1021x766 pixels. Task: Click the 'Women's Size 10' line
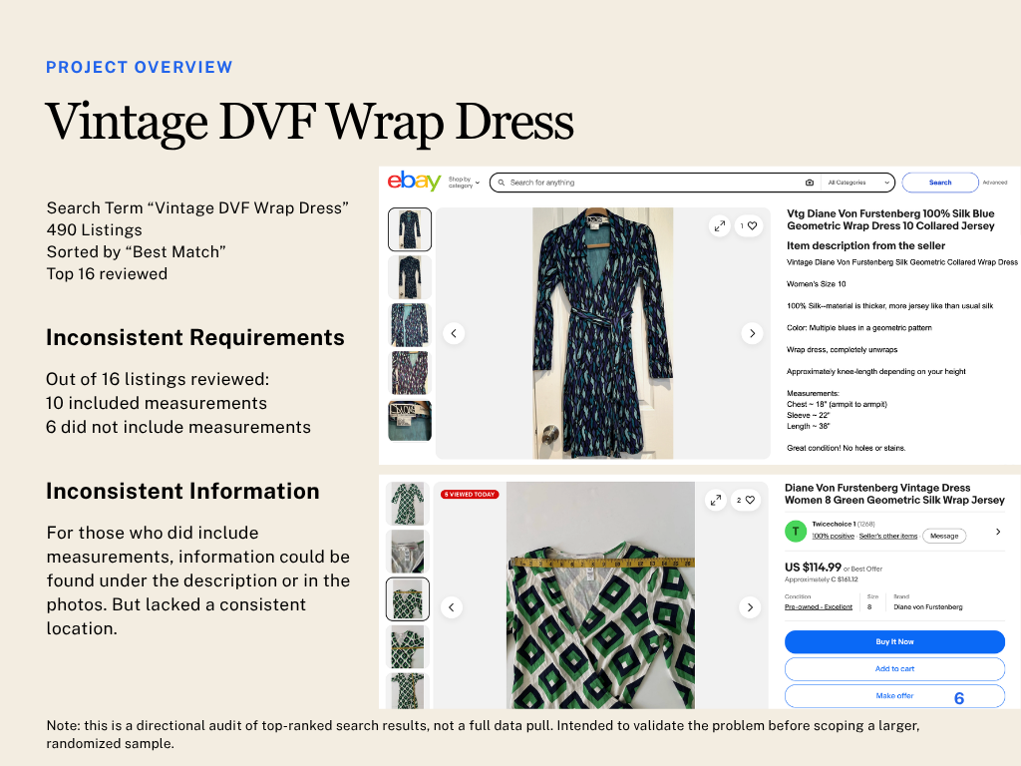tap(816, 284)
